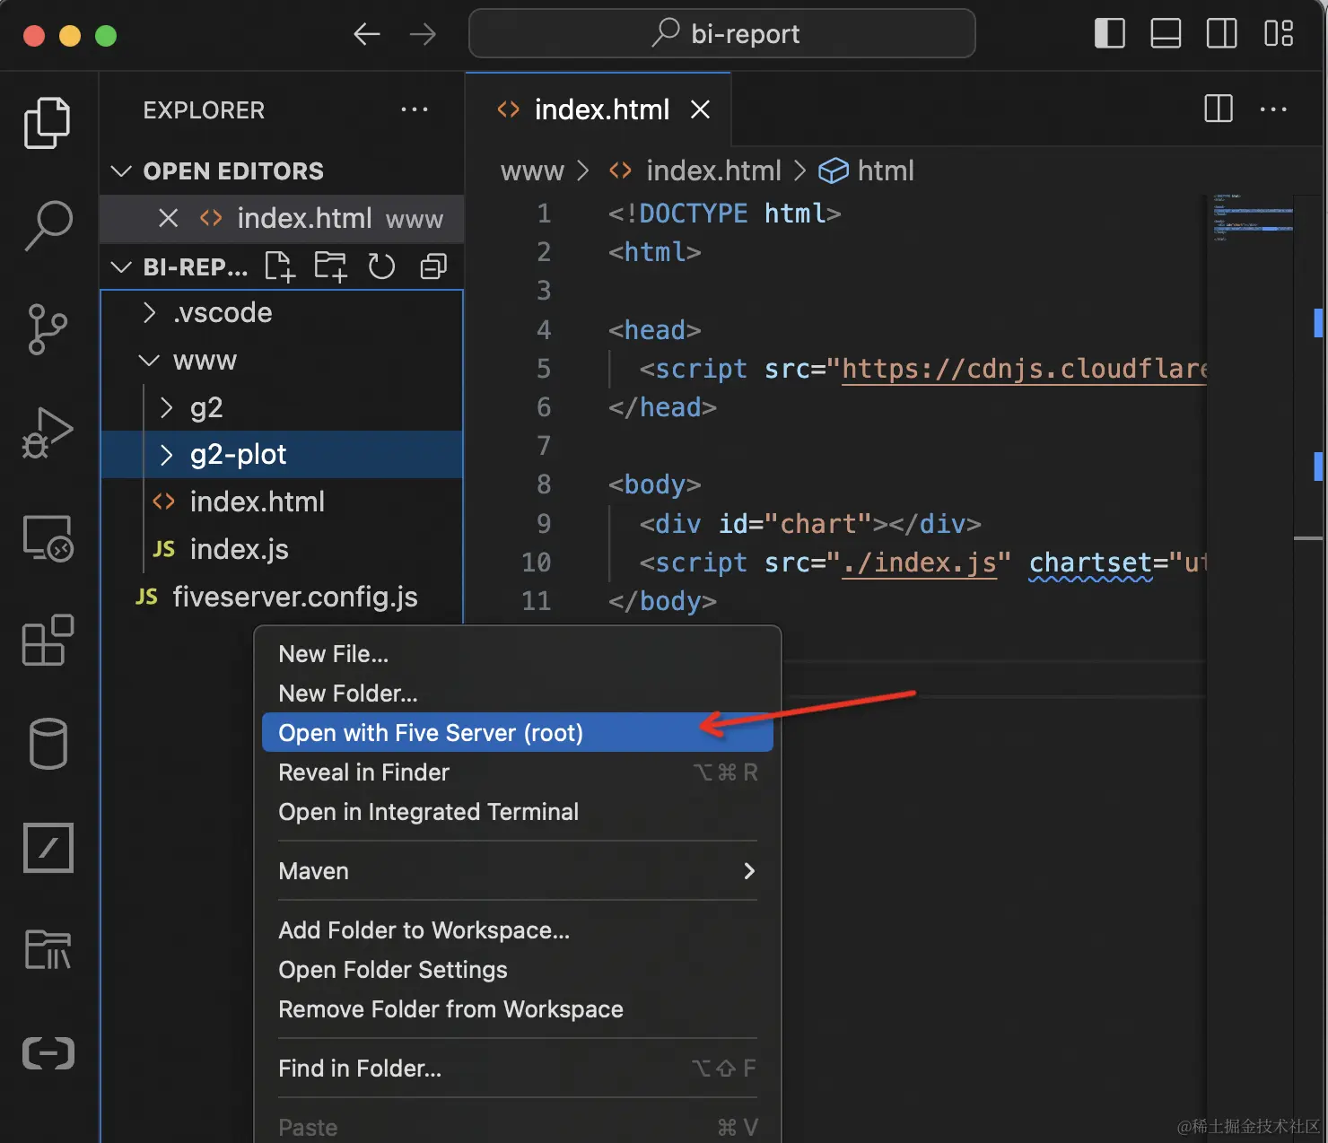Open the library/books icon view
Viewport: 1328px width, 1143px height.
pos(48,950)
